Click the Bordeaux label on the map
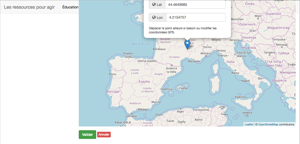This screenshot has height=144, width=300. click(159, 49)
